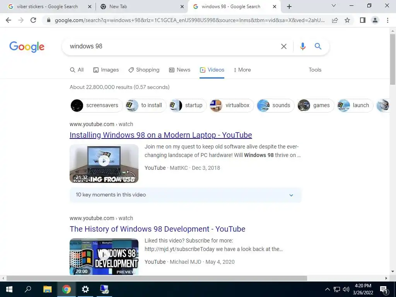Select the All results filter
This screenshot has height=297, width=396.
tap(77, 70)
